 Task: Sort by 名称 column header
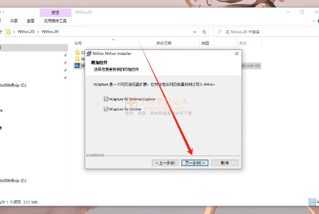[78, 43]
